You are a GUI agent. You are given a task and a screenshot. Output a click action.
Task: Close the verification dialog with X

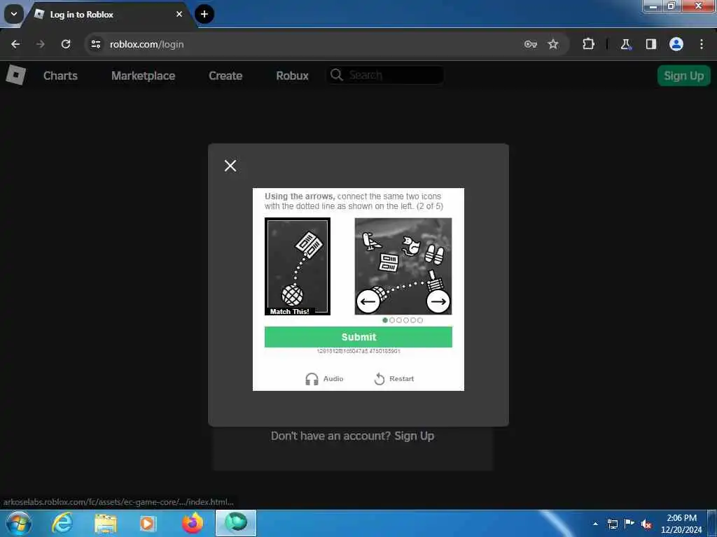point(230,165)
